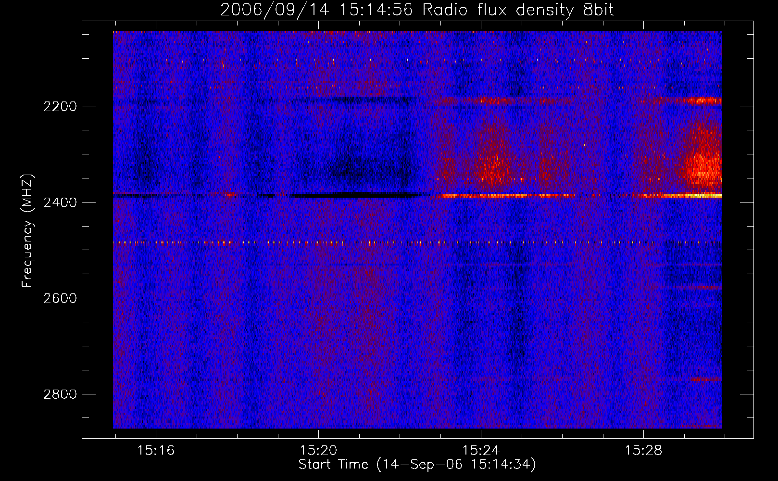Click the plot title "2006/09/14 15:14:56 Radio flux density 8bit"
This screenshot has height=481, width=778.
pyautogui.click(x=417, y=10)
